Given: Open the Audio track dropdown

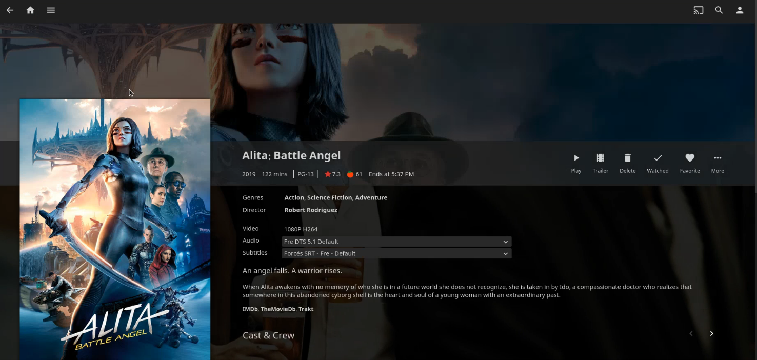Looking at the screenshot, I should (396, 242).
